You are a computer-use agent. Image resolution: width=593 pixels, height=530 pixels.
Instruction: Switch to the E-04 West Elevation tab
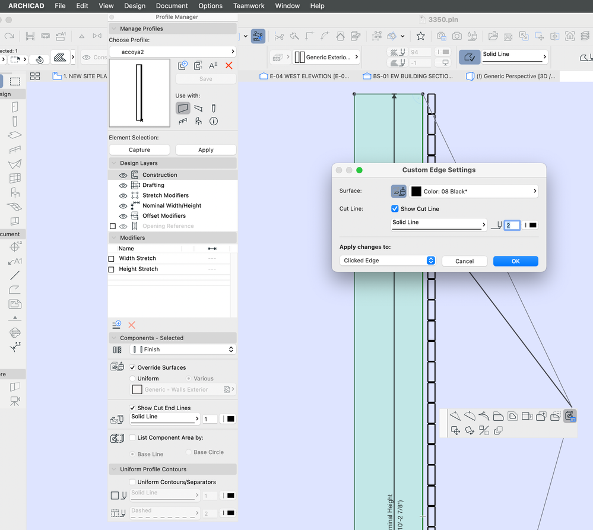305,76
